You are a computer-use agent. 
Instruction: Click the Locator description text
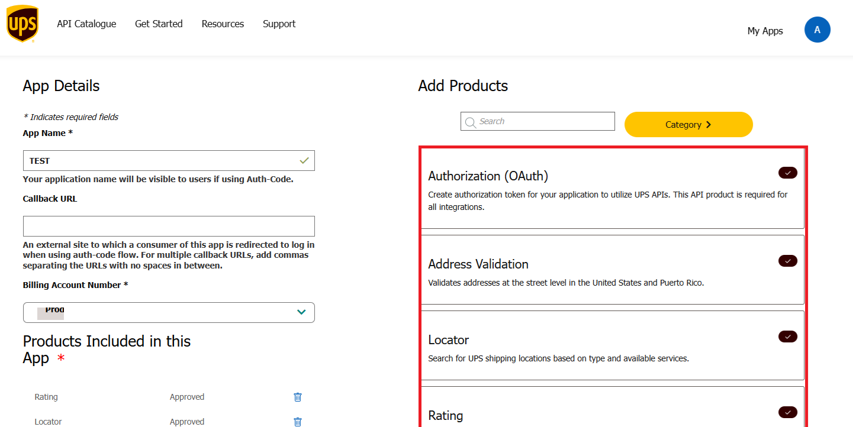[558, 358]
